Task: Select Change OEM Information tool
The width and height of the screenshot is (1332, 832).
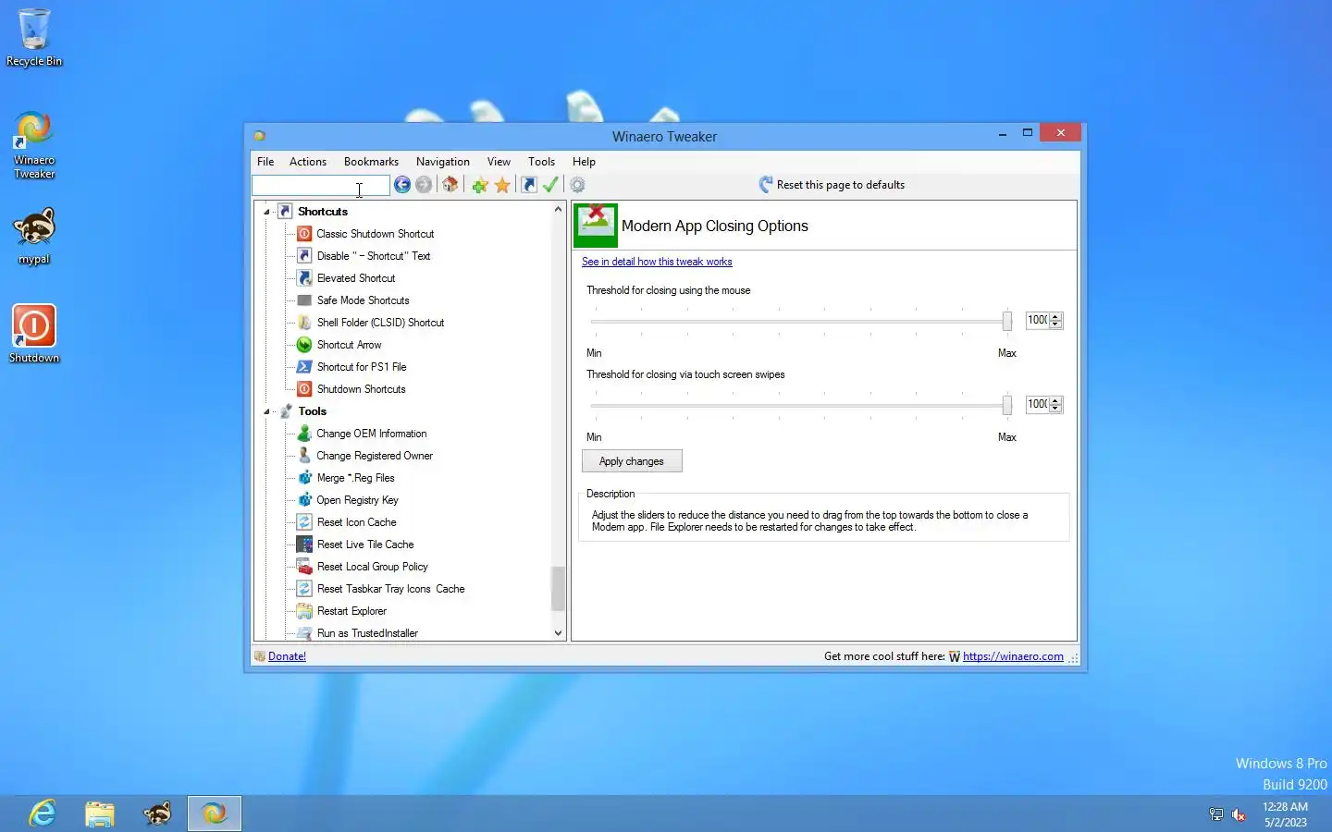Action: [371, 434]
